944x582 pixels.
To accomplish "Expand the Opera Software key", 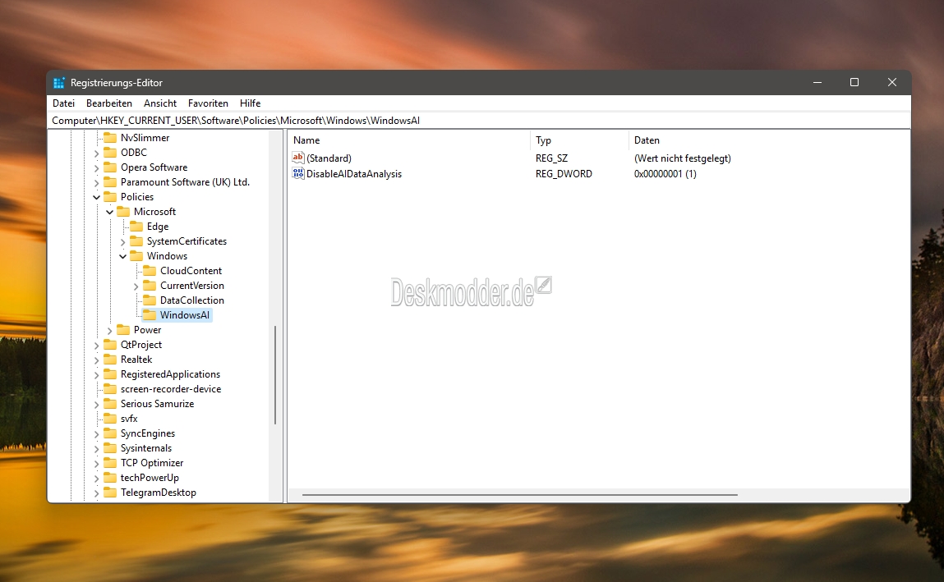I will 96,167.
